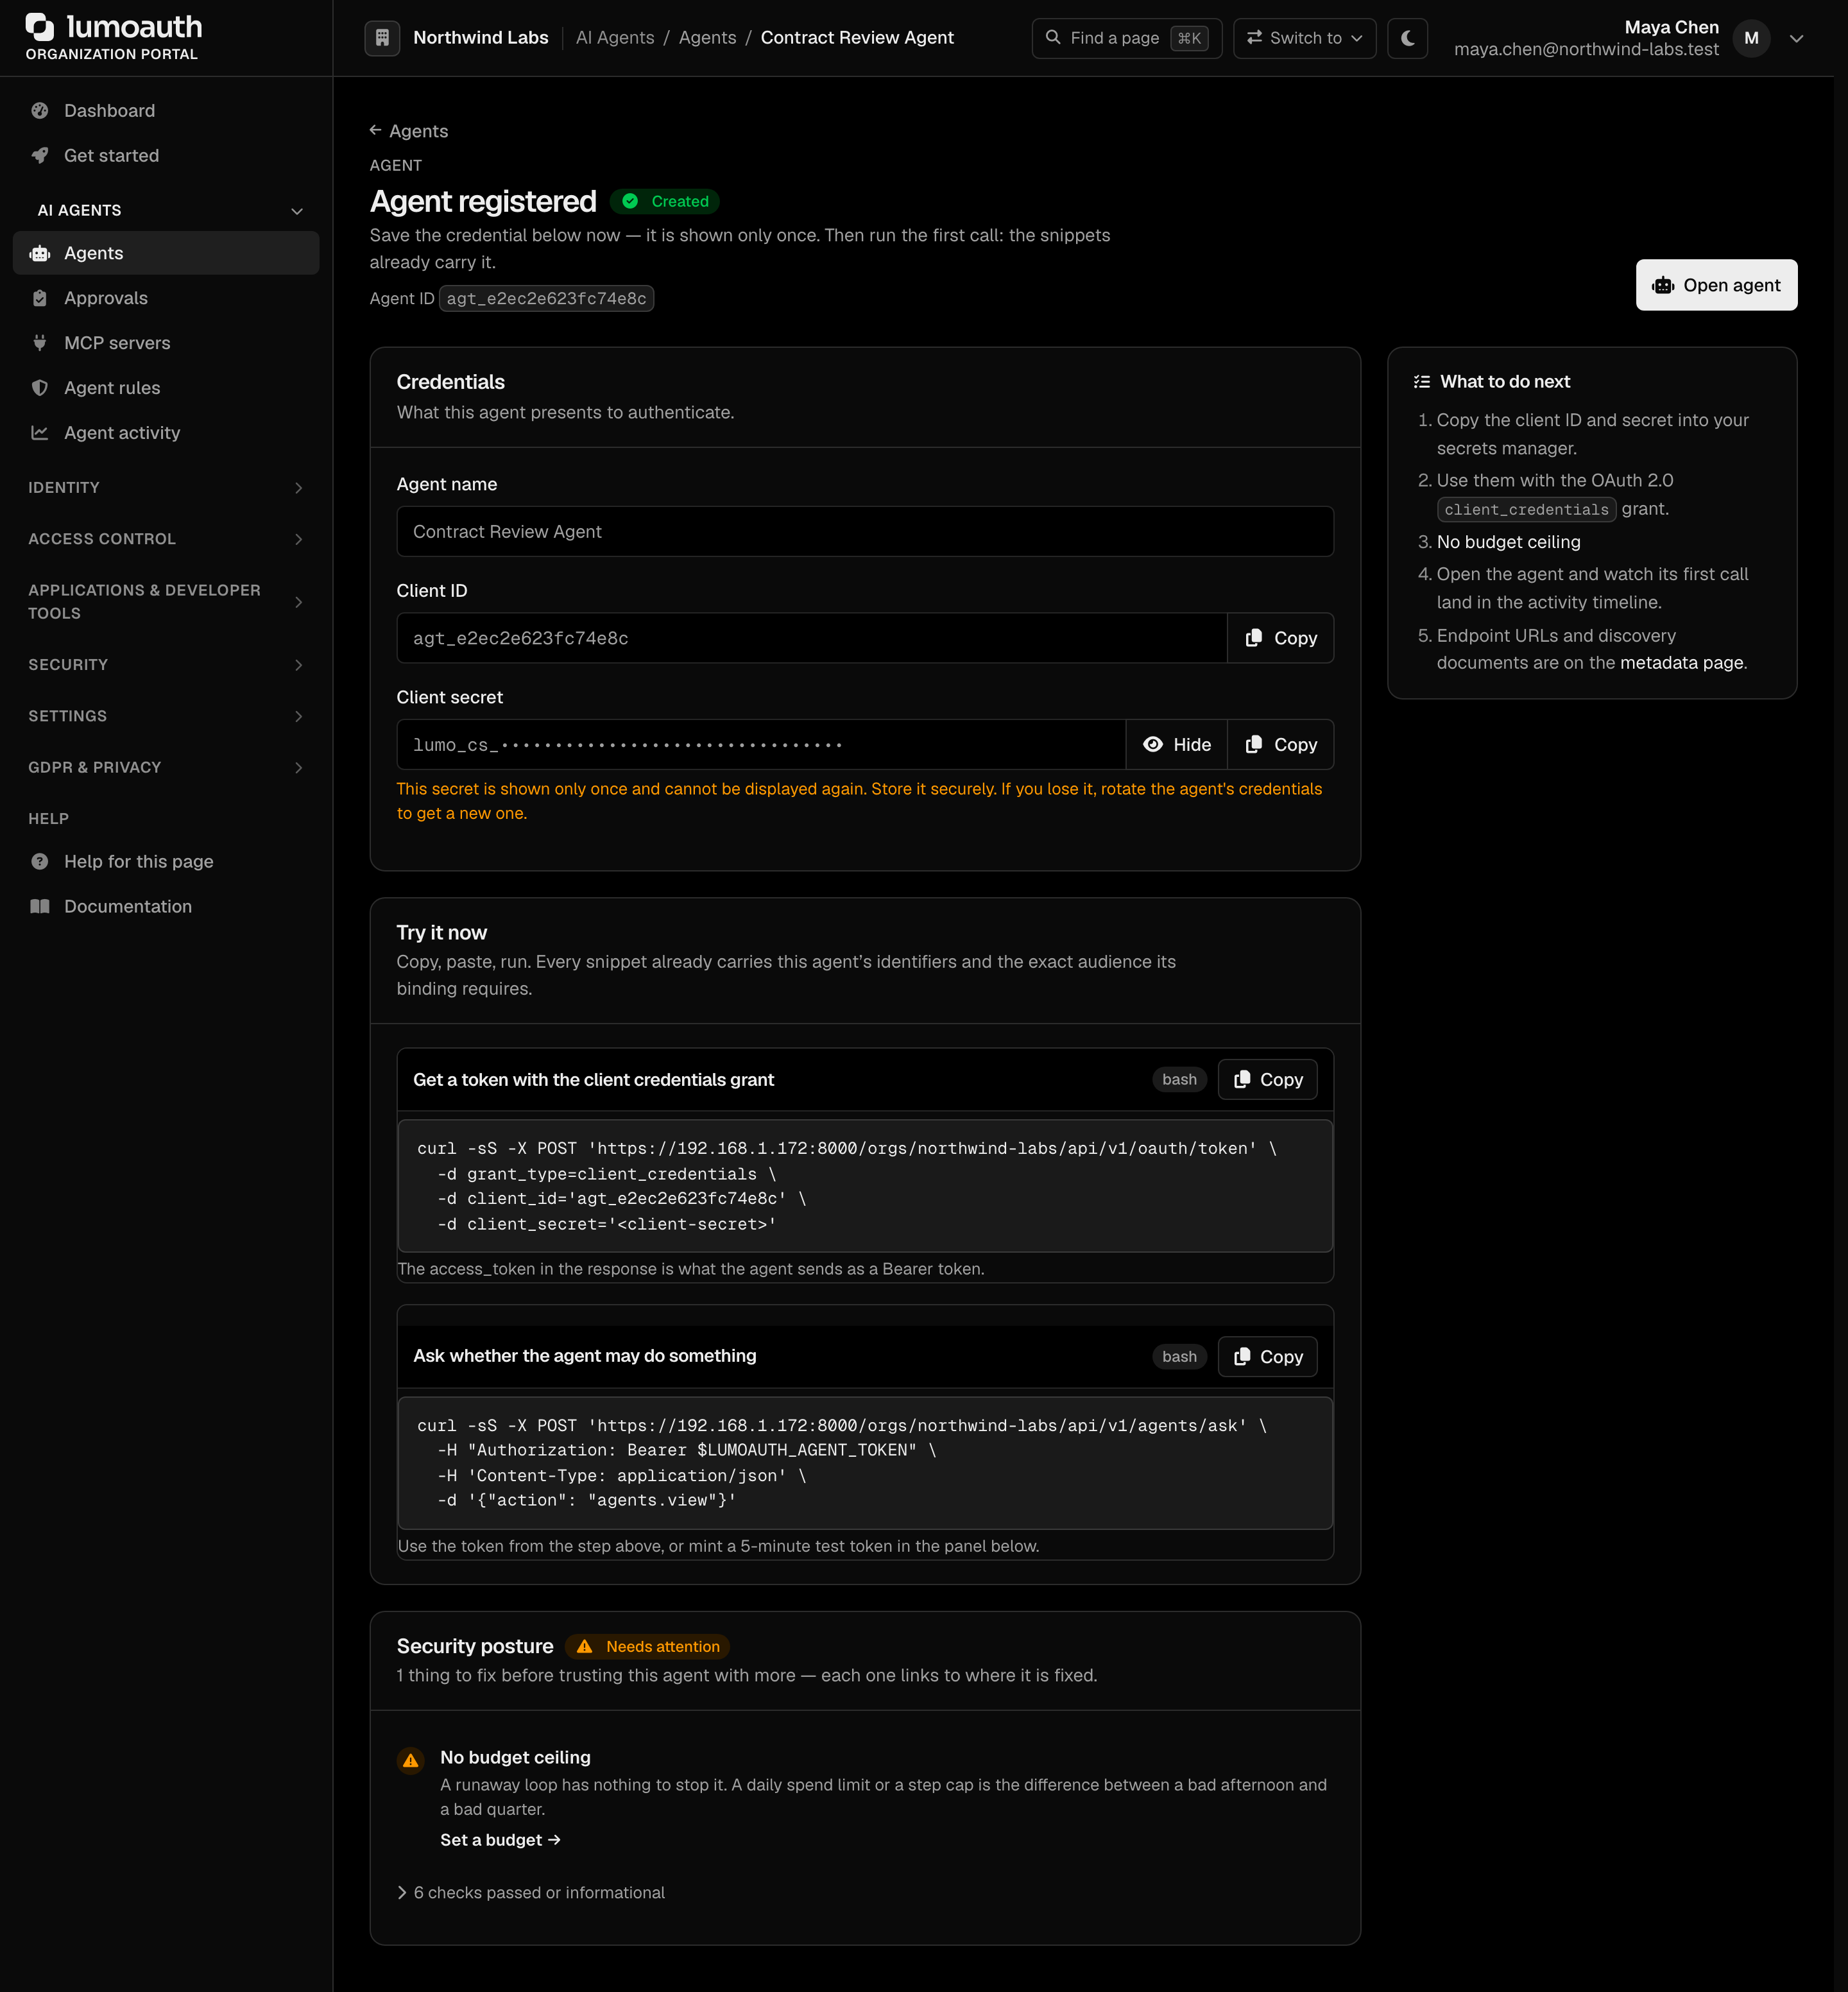Hide the client secret with eye toggle

click(1176, 745)
